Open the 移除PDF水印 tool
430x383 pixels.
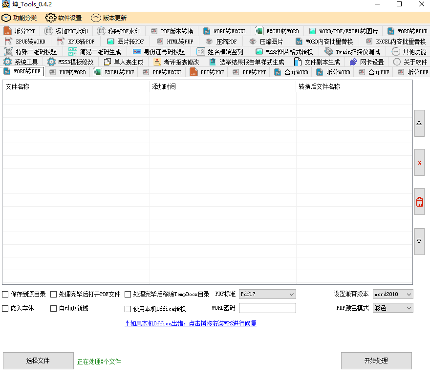point(119,31)
